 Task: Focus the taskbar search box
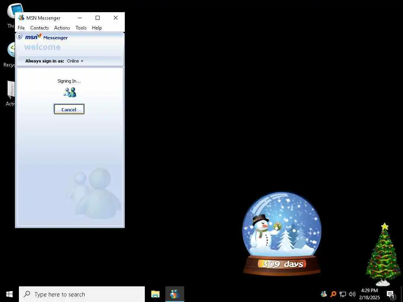click(x=82, y=294)
